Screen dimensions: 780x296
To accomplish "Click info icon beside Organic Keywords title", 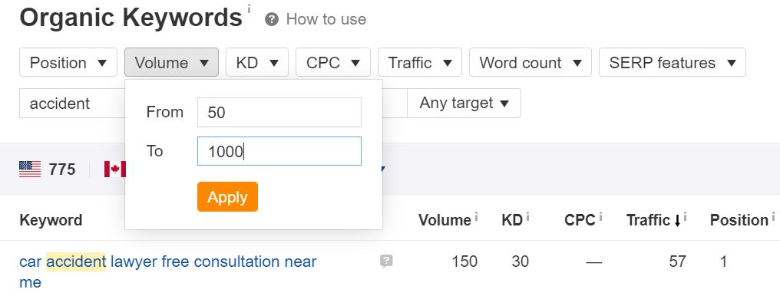I will click(x=250, y=9).
